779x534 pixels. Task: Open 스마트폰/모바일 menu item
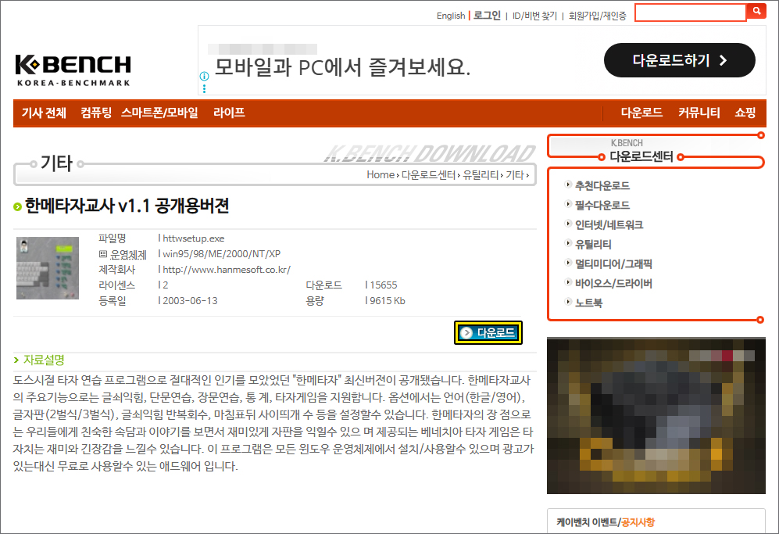pos(159,113)
